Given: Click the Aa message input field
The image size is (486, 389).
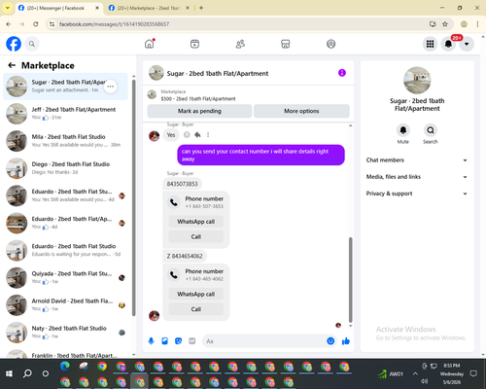Looking at the screenshot, I should pyautogui.click(x=264, y=341).
